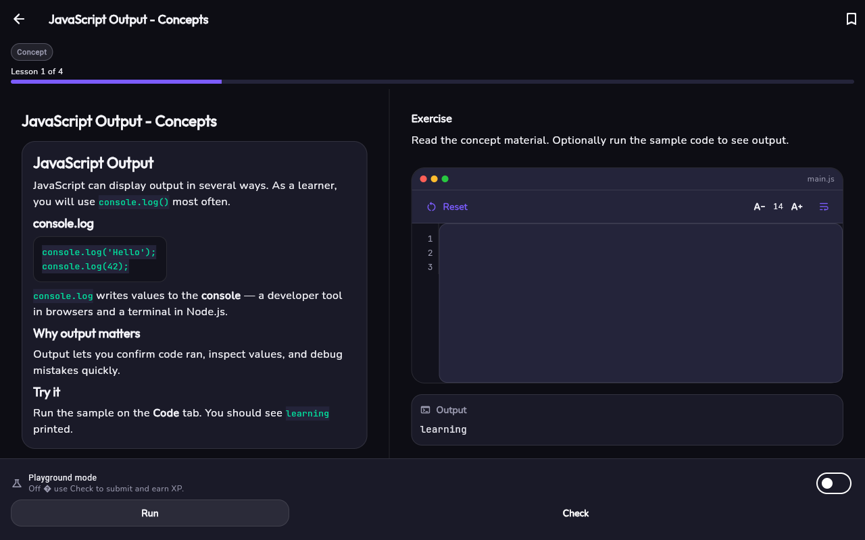The width and height of the screenshot is (865, 540).
Task: Go back with the arrow icon
Action: [x=19, y=19]
